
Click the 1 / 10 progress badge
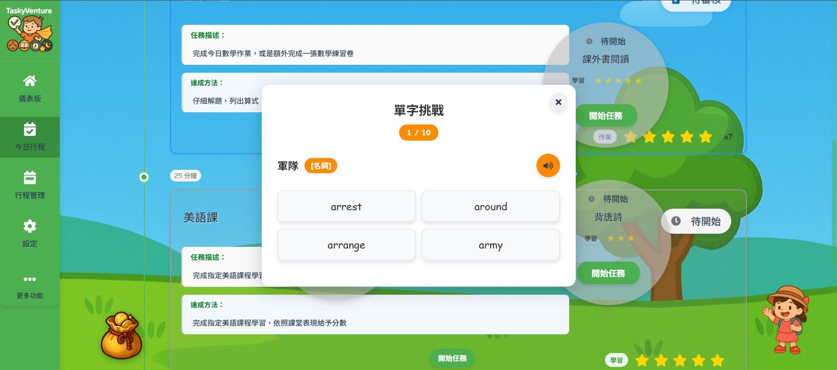pyautogui.click(x=418, y=133)
